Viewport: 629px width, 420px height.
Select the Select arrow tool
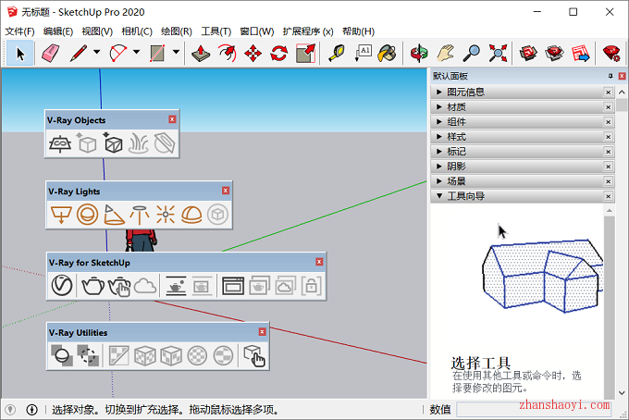20,53
